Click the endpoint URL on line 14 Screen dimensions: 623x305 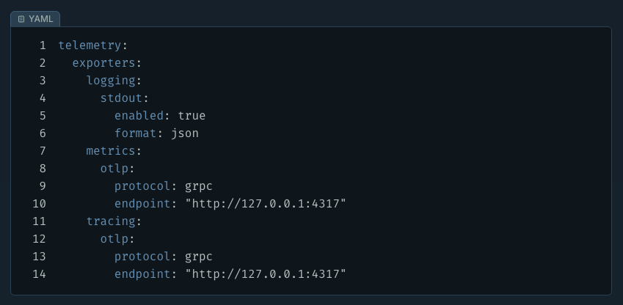click(x=265, y=274)
